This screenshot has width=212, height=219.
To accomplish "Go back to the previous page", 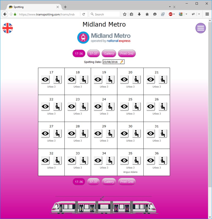I will point(5,14).
